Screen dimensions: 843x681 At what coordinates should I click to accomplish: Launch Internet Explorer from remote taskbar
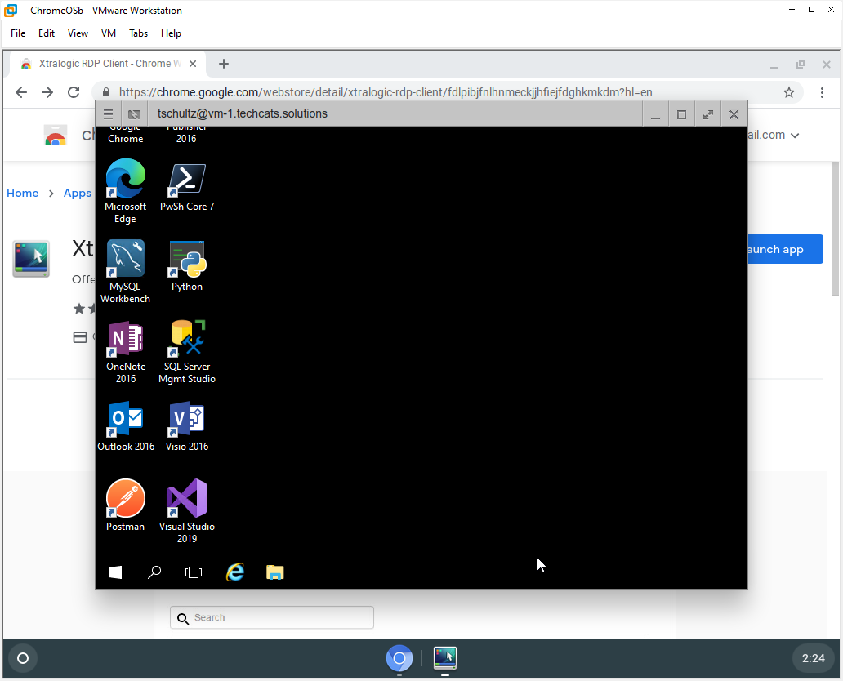click(235, 572)
